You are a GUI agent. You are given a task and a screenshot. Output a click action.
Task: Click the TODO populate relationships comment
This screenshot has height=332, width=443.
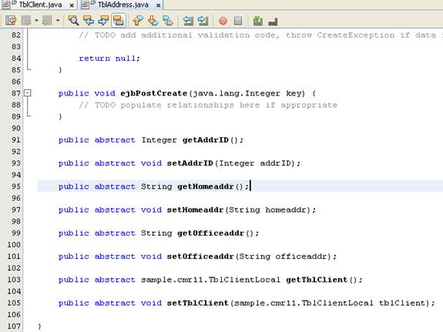coord(208,105)
